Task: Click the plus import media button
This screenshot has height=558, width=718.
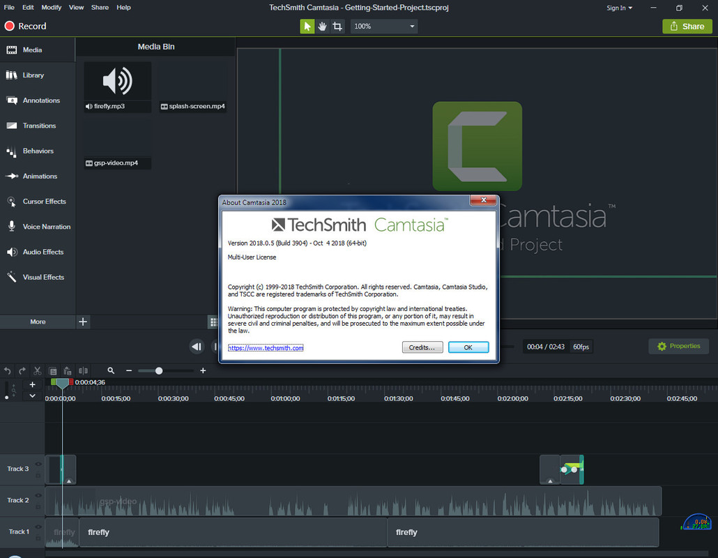Action: [x=83, y=322]
